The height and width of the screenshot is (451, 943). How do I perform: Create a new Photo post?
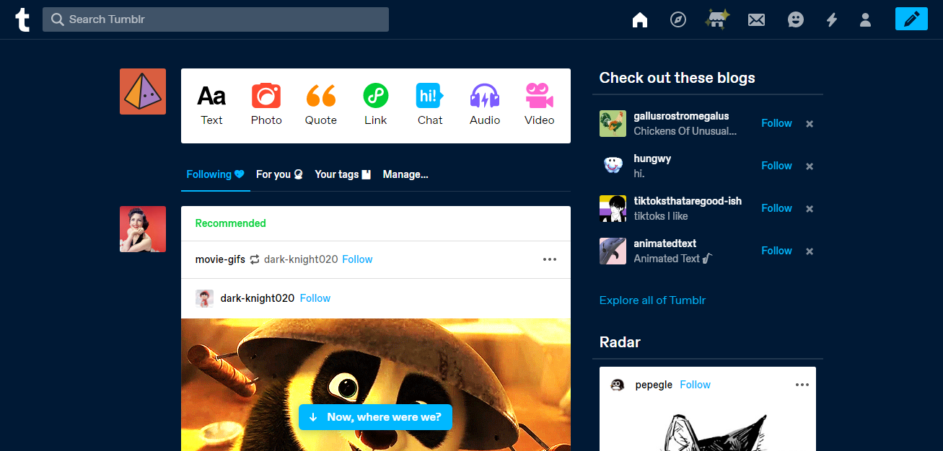point(266,105)
